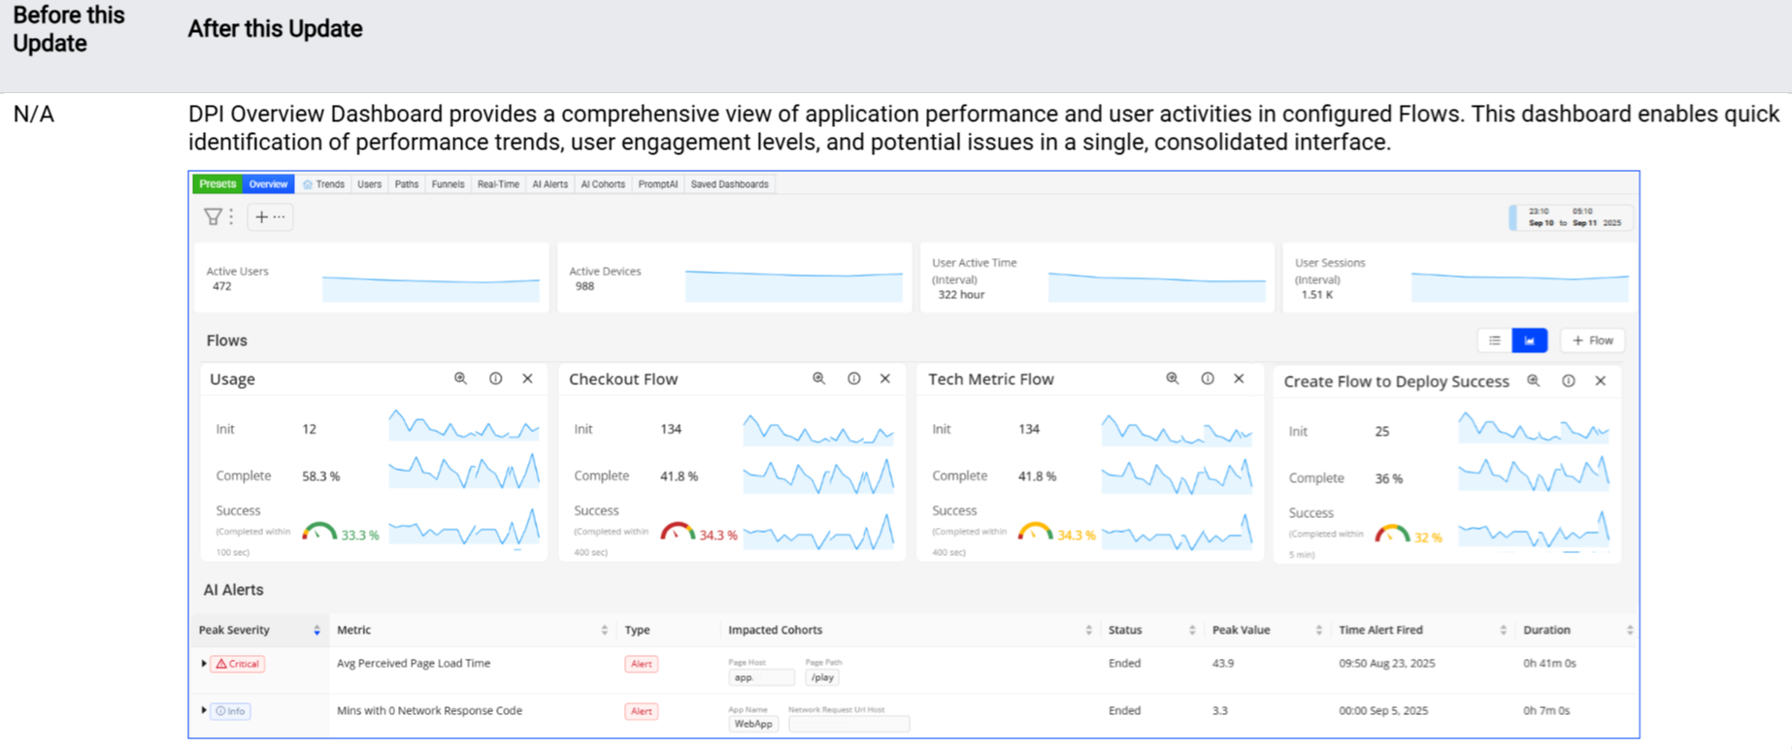Switch to the AI Cohorts tab
Image resolution: width=1792 pixels, height=750 pixels.
point(602,184)
